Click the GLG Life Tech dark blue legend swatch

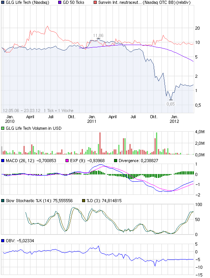click(x=3, y=2)
